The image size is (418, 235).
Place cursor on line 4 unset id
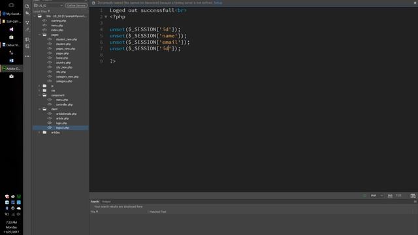click(145, 29)
